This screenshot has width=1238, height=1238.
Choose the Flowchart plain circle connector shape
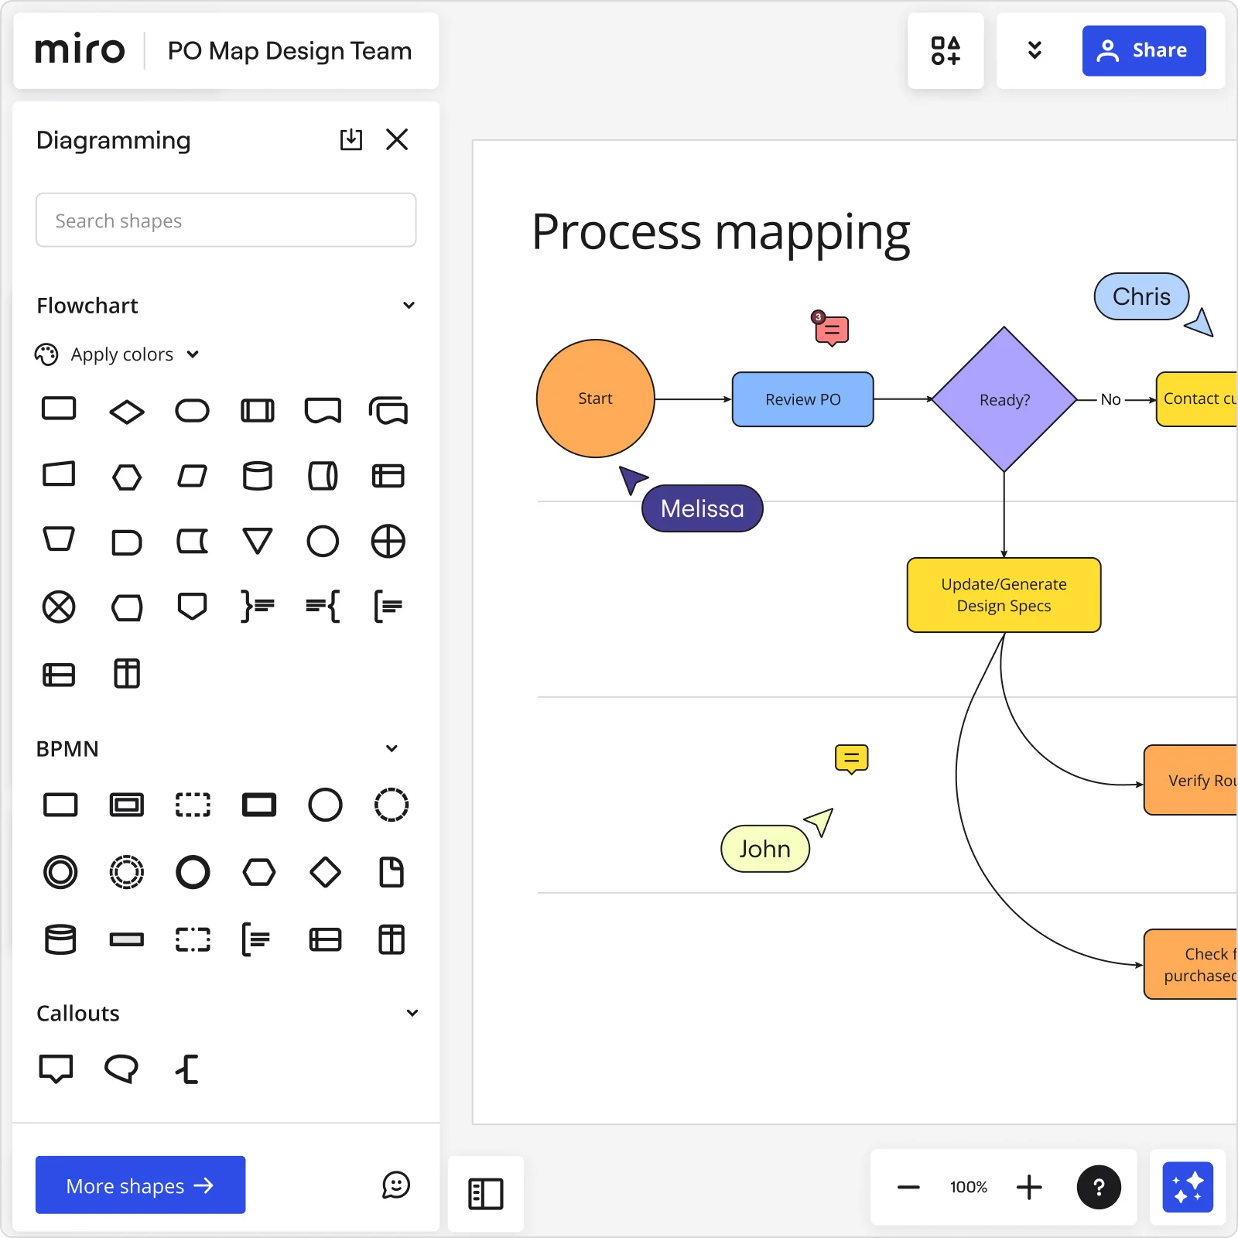(x=323, y=541)
